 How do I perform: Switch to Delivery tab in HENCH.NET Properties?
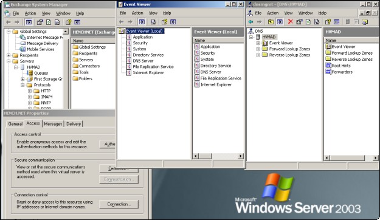[x=74, y=124]
